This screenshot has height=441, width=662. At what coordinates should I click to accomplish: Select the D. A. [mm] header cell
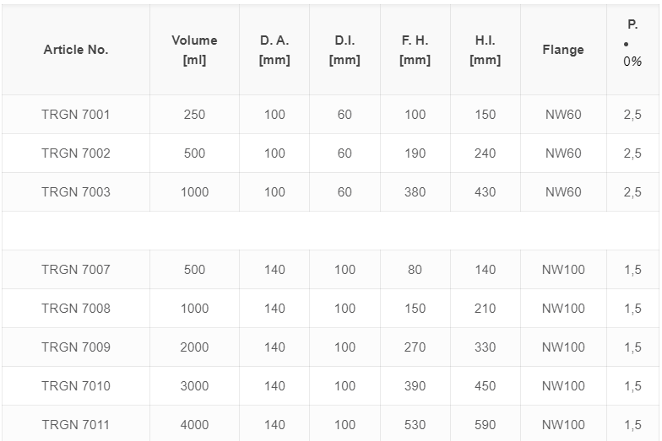pos(274,50)
